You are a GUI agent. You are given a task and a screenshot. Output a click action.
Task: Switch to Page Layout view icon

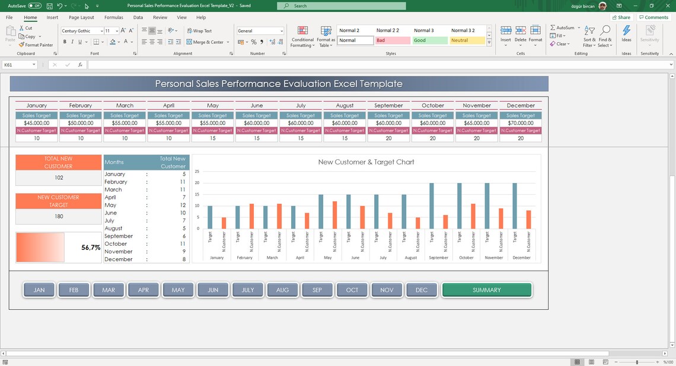click(591, 362)
